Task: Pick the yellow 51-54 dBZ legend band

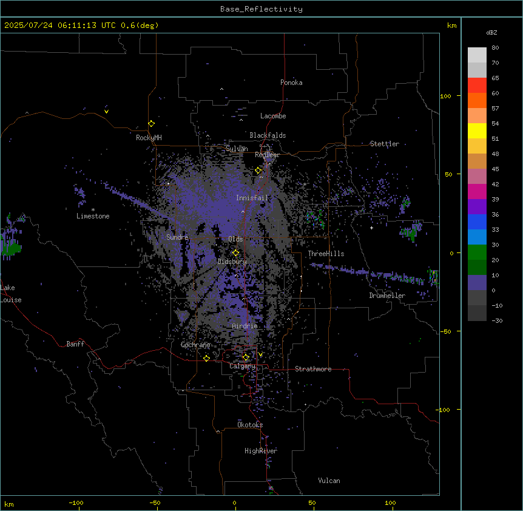Action: coord(477,130)
